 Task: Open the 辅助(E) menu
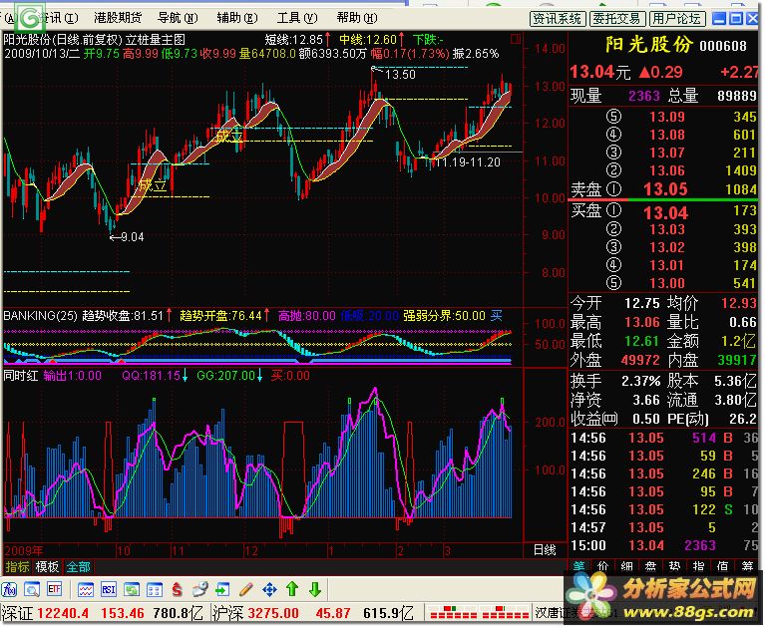(237, 18)
